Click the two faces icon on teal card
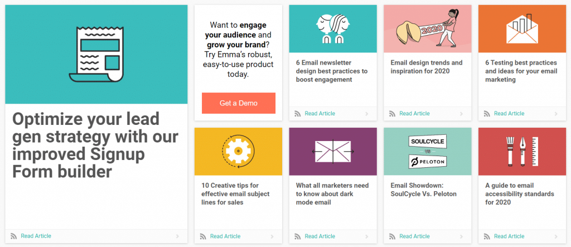 pyautogui.click(x=333, y=30)
